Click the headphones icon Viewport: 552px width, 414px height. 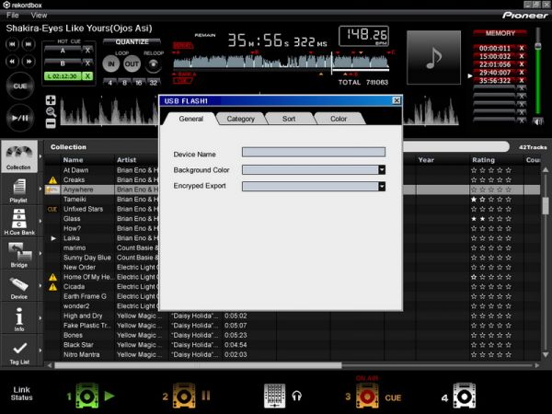coord(297,396)
